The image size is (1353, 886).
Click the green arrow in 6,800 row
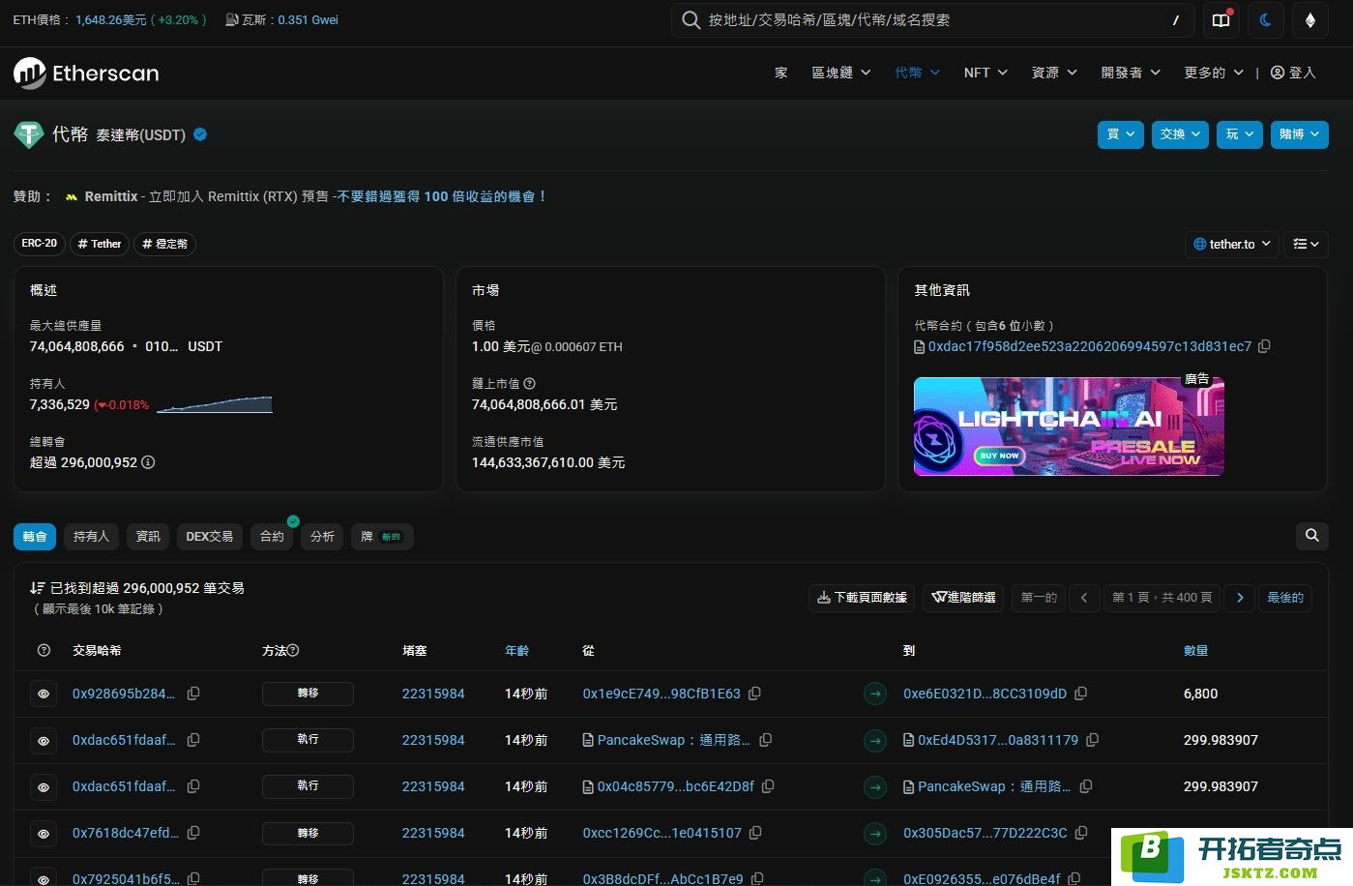point(875,694)
